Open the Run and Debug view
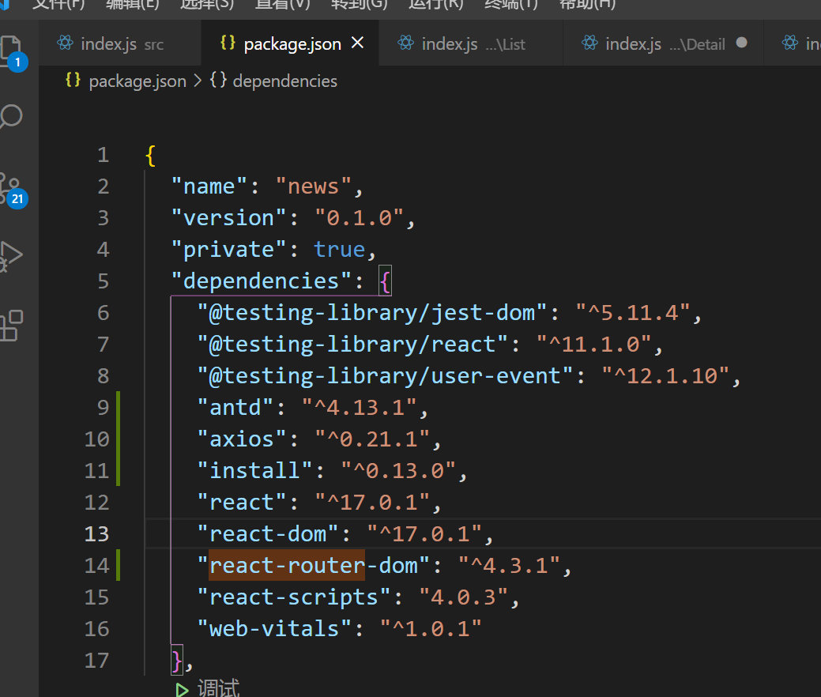The width and height of the screenshot is (821, 697). coord(11,254)
